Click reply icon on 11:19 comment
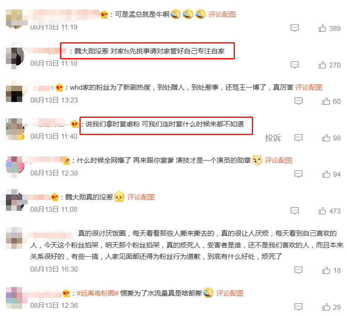The image size is (347, 316). pyautogui.click(x=294, y=28)
